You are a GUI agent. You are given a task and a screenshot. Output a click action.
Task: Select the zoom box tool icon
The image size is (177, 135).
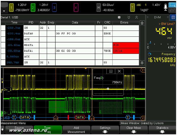(x=172, y=5)
